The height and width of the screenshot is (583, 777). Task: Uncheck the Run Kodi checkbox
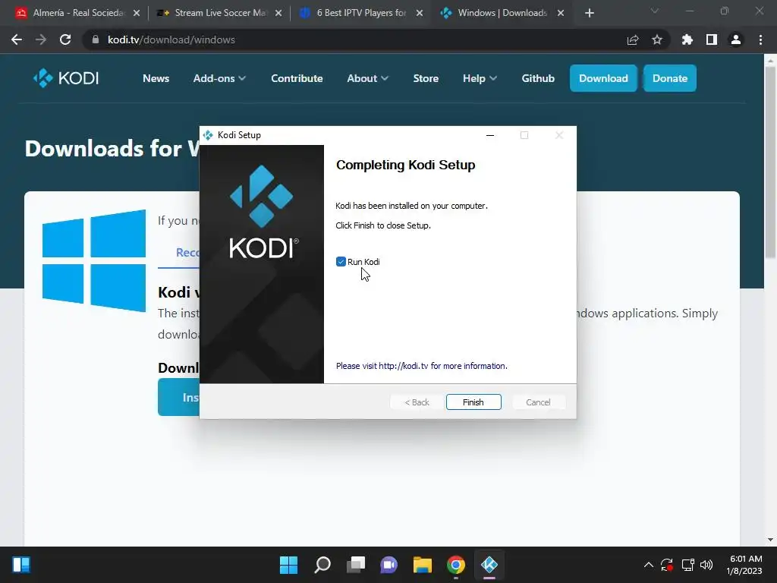point(341,262)
